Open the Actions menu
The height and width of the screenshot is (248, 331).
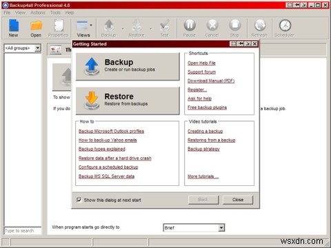(38, 12)
